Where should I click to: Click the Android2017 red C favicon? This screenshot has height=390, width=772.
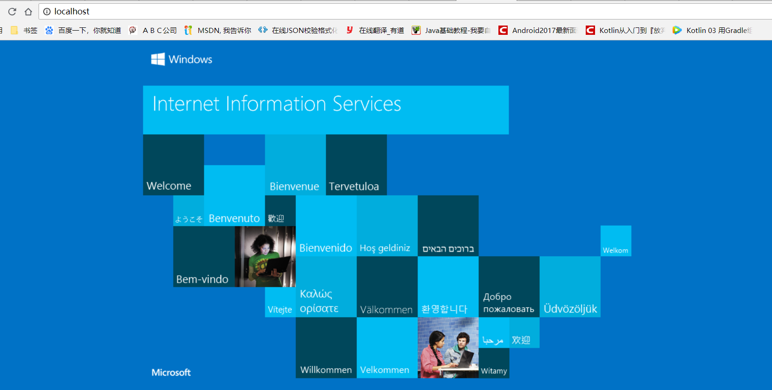503,30
